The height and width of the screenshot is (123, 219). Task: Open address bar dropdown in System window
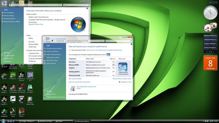pyautogui.click(x=58, y=5)
